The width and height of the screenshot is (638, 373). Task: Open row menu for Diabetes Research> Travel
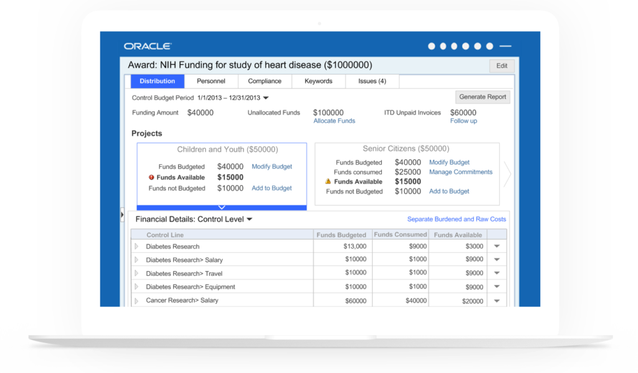[x=497, y=273]
